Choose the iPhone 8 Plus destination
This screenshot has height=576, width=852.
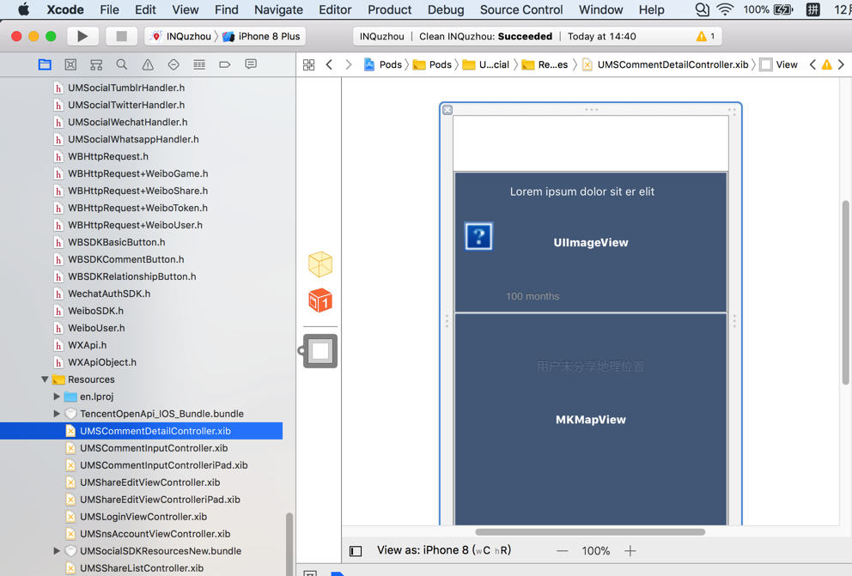[261, 36]
